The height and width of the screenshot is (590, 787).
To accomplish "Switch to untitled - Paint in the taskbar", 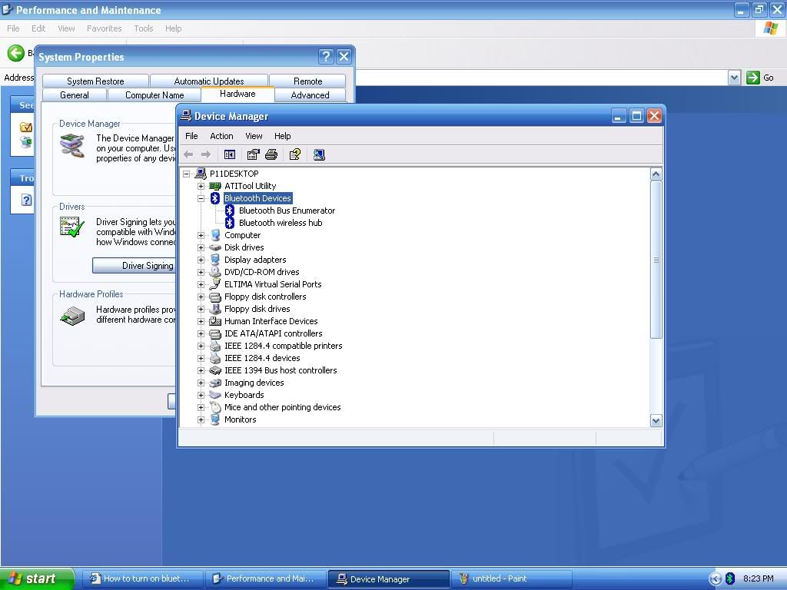I will click(511, 579).
